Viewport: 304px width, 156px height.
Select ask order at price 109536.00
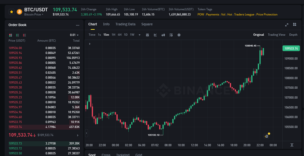click(x=44, y=48)
